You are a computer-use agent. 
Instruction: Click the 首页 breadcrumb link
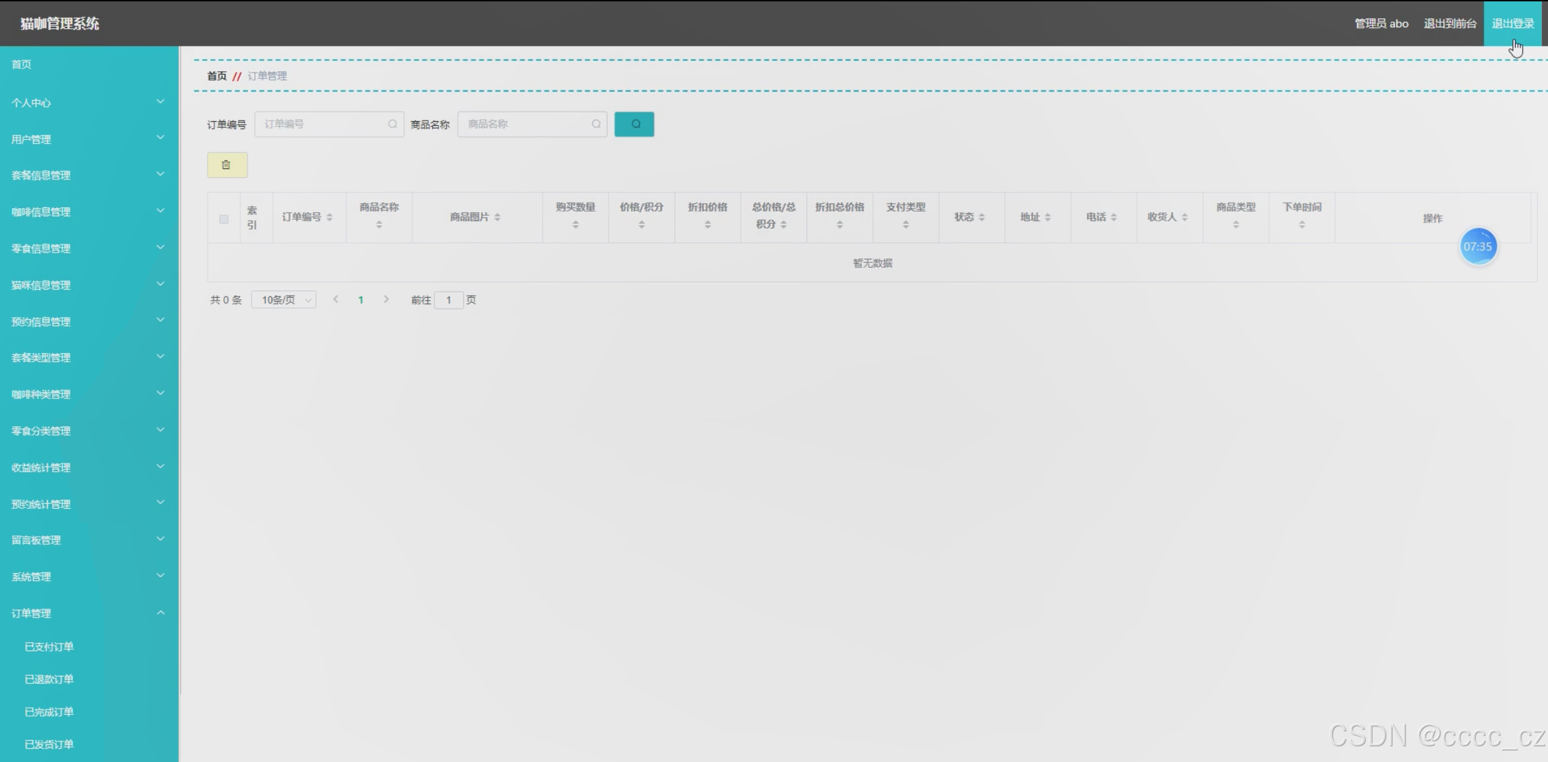pyautogui.click(x=217, y=76)
